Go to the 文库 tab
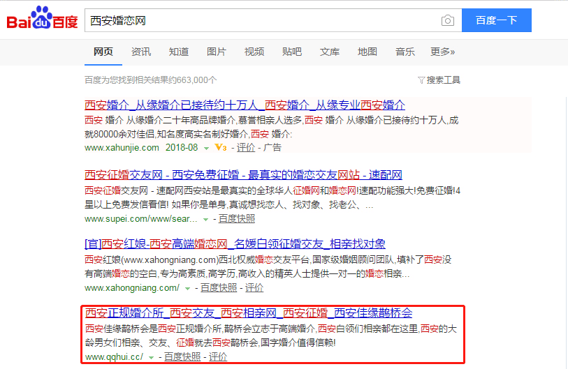 (x=329, y=52)
